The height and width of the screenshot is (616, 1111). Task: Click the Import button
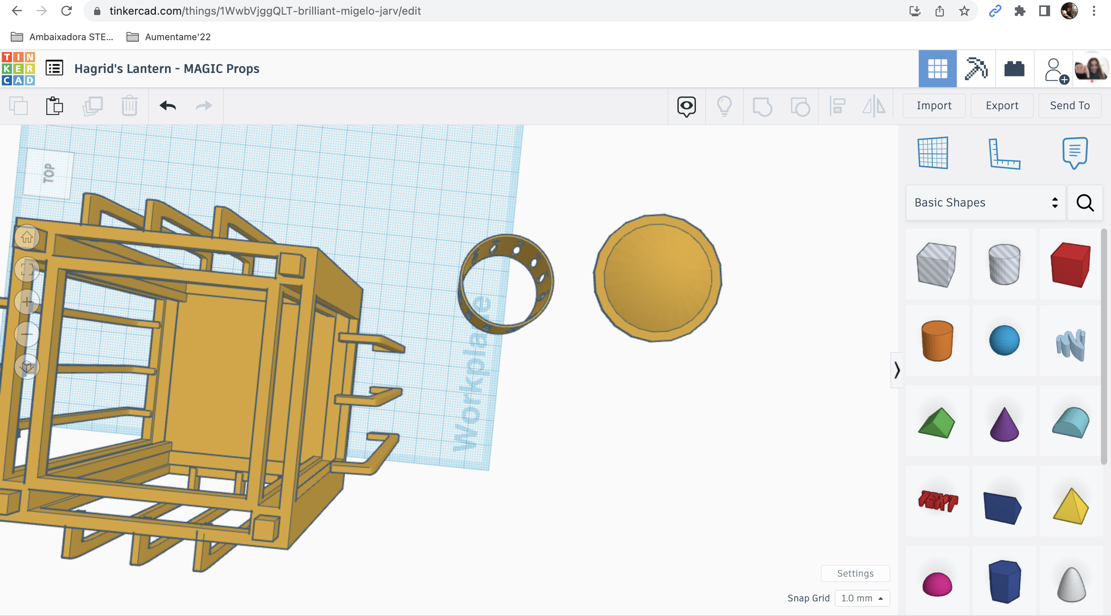tap(934, 105)
